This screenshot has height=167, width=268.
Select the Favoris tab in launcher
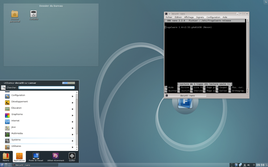[x=6, y=157]
